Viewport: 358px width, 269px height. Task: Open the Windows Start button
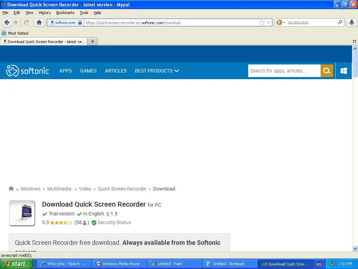pos(17,264)
